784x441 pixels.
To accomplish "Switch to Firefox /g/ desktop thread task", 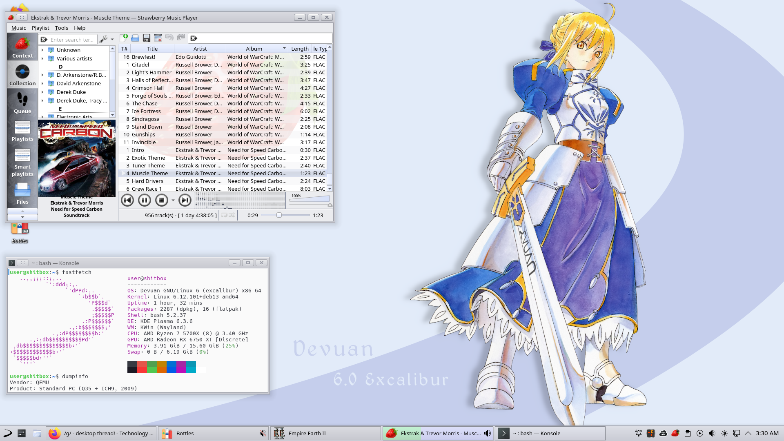I will (101, 433).
